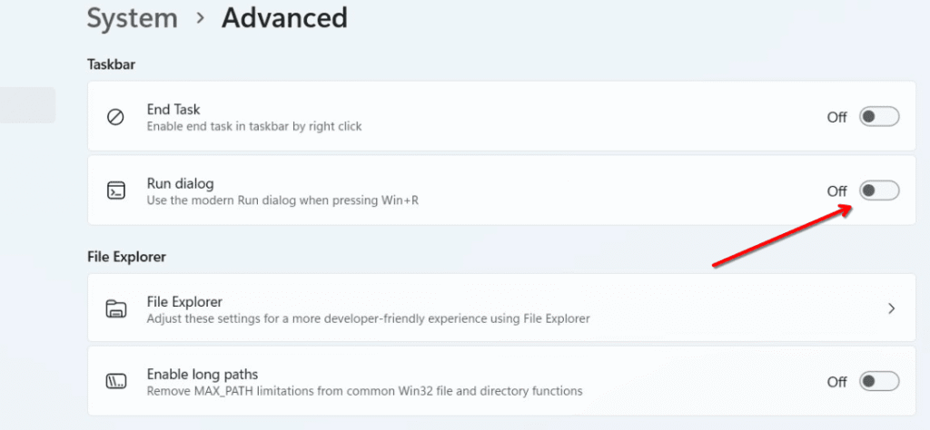Click the File Explorer folder icon
This screenshot has height=430, width=930.
click(x=115, y=308)
